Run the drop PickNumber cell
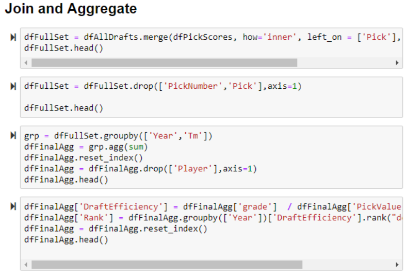This screenshot has width=406, height=274. tap(13, 86)
